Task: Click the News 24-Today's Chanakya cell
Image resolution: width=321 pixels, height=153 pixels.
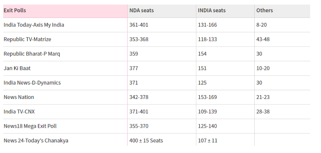Action: point(36,140)
